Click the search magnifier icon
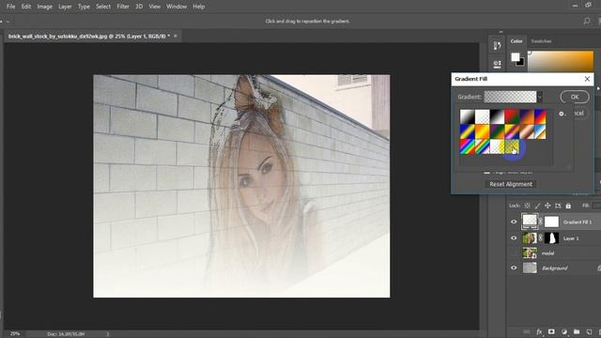601x338 pixels. point(587,21)
